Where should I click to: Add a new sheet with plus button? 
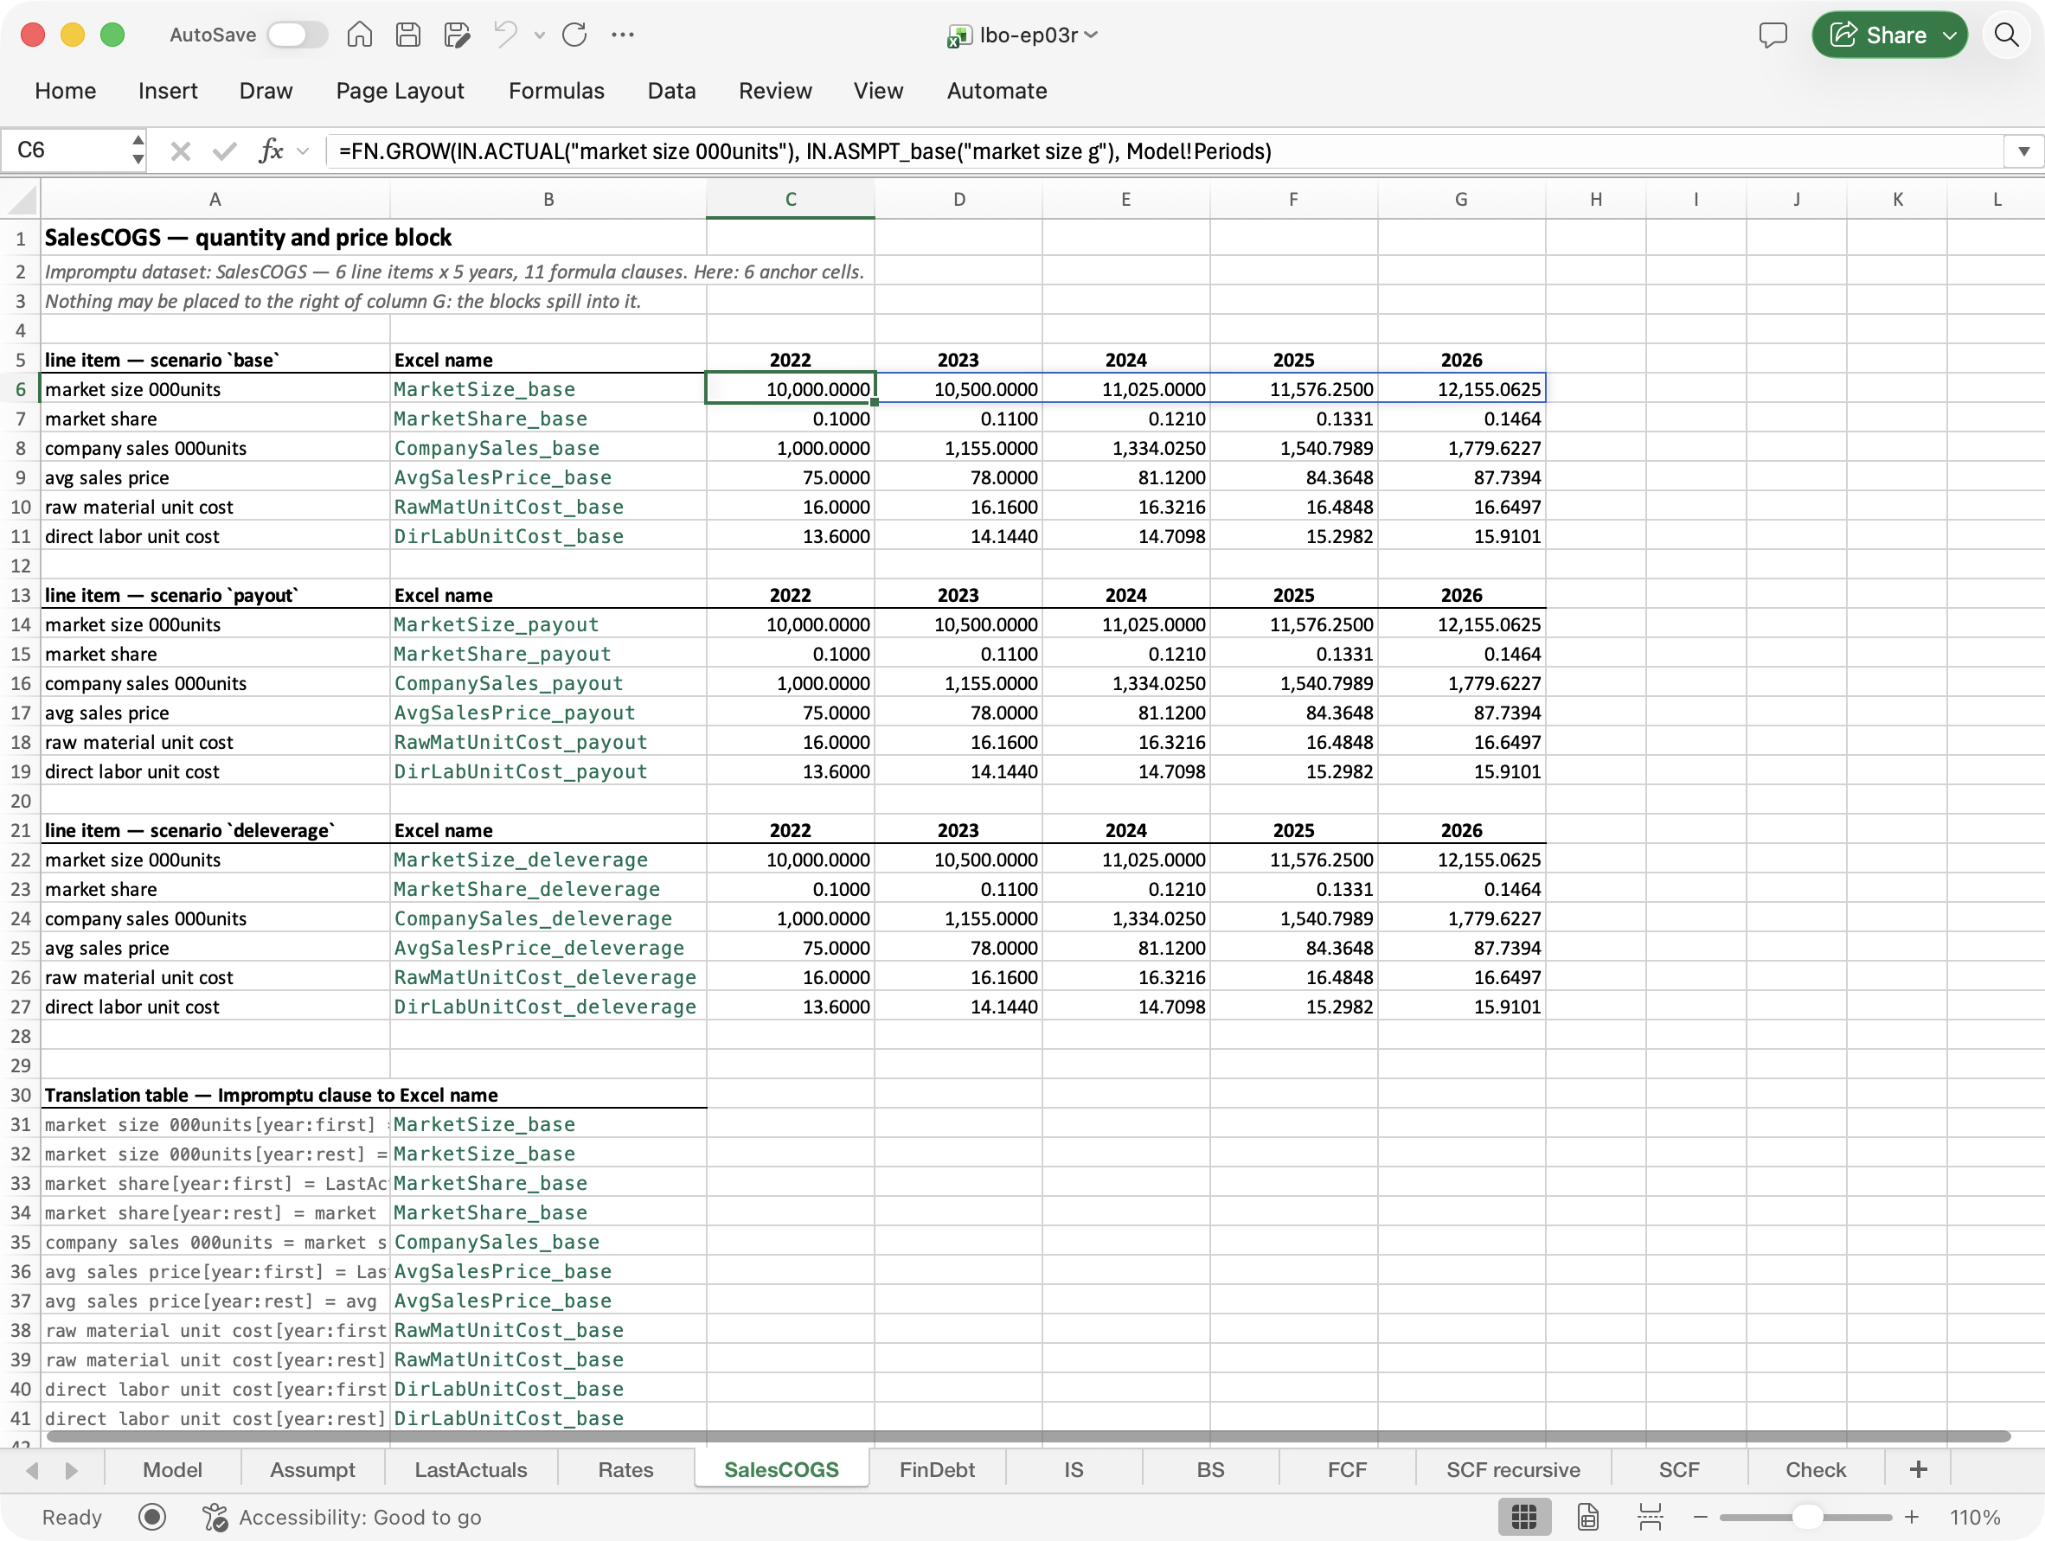click(1919, 1470)
